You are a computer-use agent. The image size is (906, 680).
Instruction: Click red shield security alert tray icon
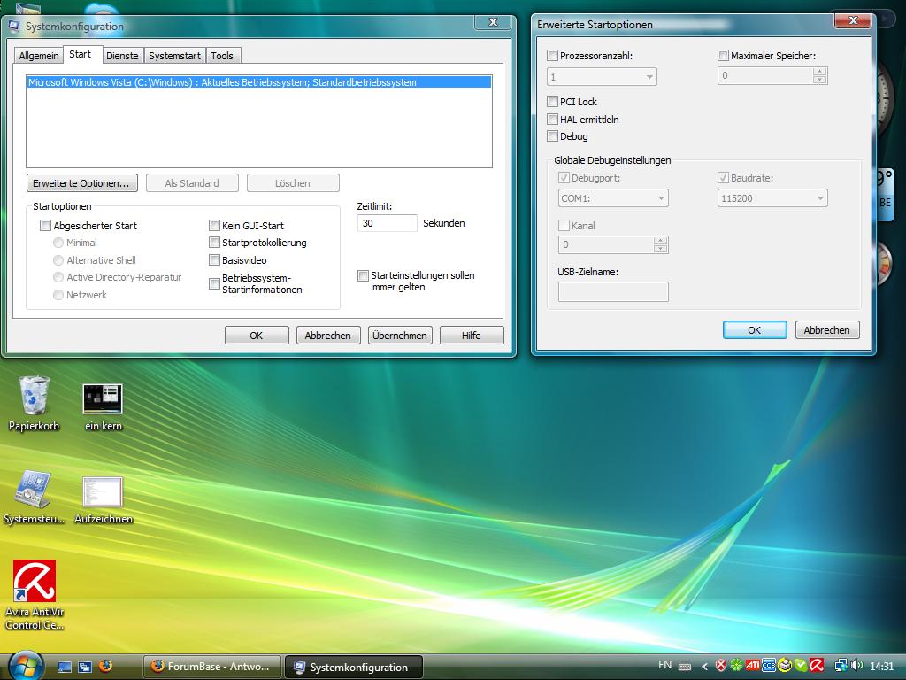click(x=720, y=666)
